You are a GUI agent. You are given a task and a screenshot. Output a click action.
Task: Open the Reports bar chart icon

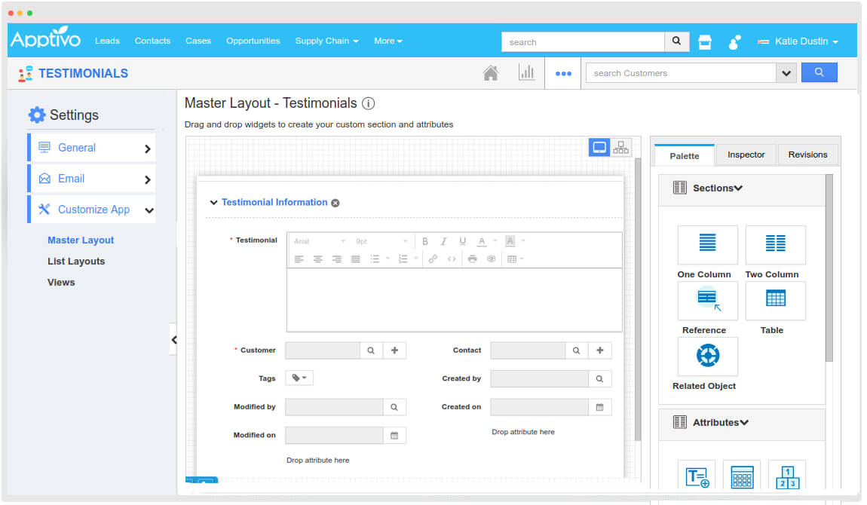tap(527, 72)
